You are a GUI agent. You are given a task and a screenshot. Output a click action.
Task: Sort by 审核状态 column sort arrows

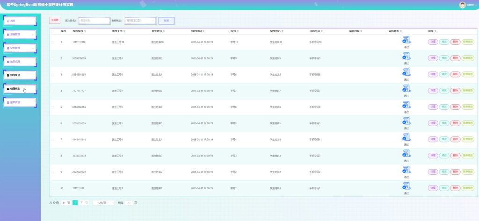click(x=401, y=31)
